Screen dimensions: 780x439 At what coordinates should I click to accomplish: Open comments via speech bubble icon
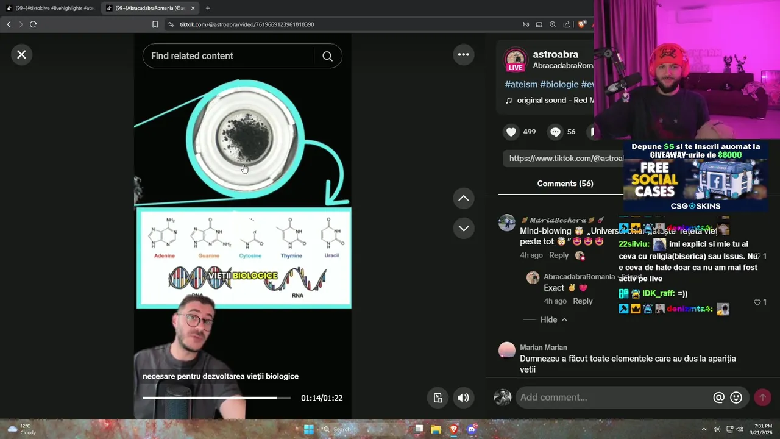point(555,132)
